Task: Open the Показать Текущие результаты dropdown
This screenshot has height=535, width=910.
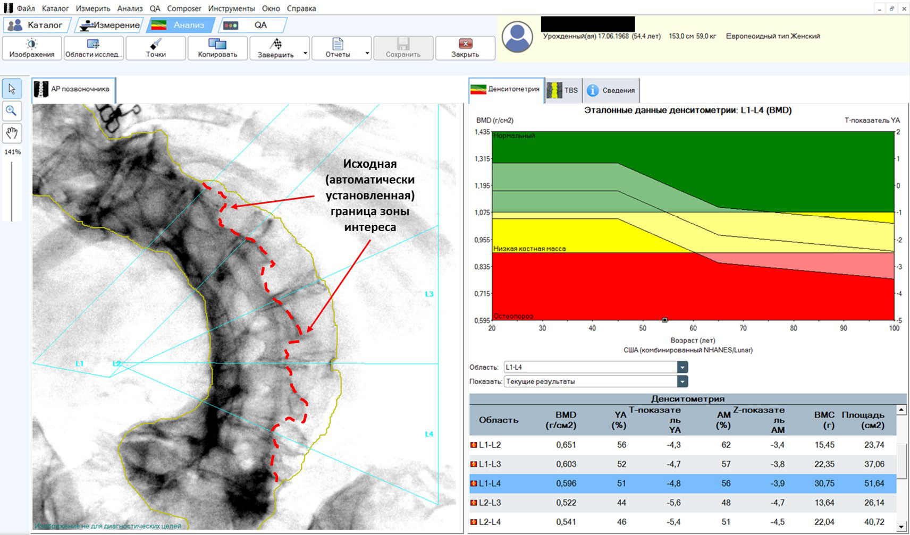Action: 682,381
